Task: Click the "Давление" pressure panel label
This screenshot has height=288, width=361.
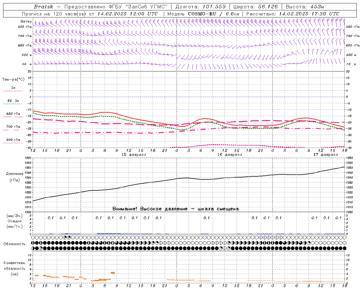Action: 15,174
